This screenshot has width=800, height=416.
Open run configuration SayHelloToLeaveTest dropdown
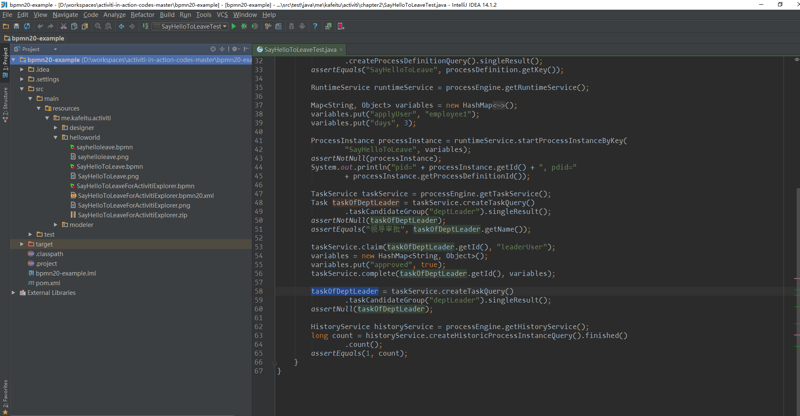tap(190, 26)
